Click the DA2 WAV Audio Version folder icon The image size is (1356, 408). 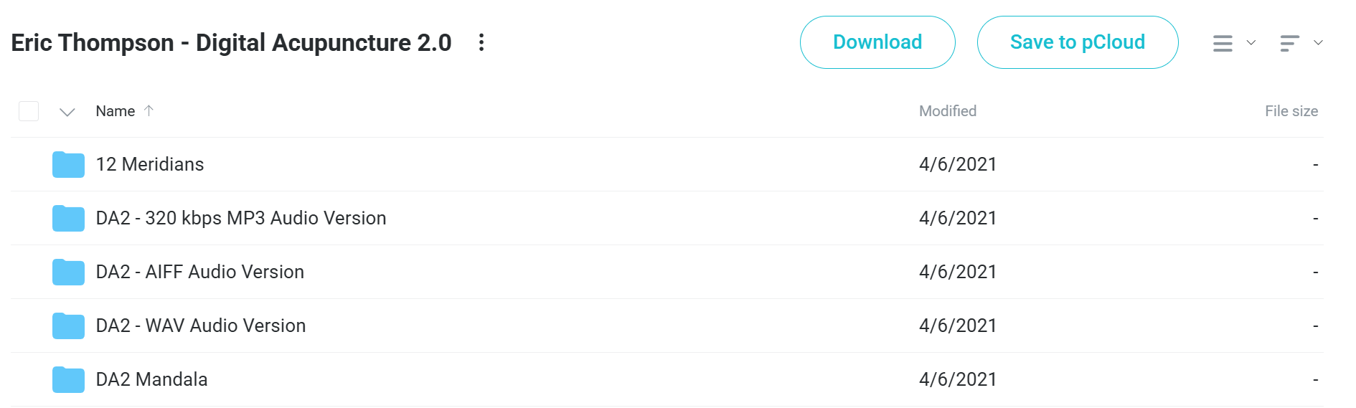pyautogui.click(x=68, y=326)
